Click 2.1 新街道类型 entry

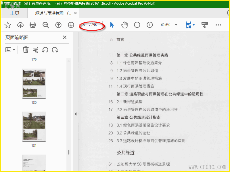click(x=129, y=102)
